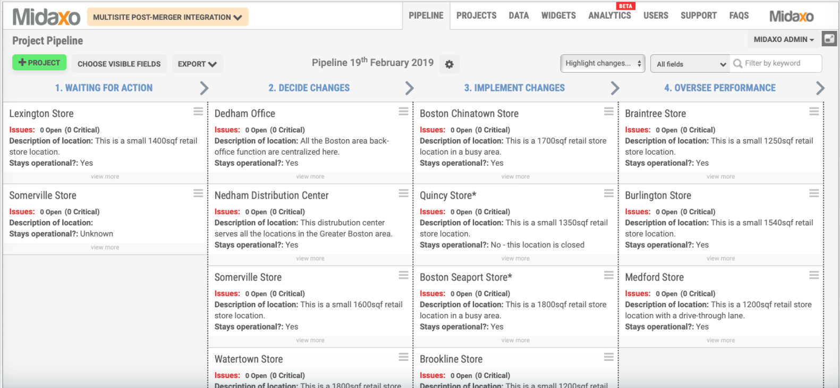Click view more on Nedham Distribution Center card
The image size is (840, 388).
pos(310,258)
